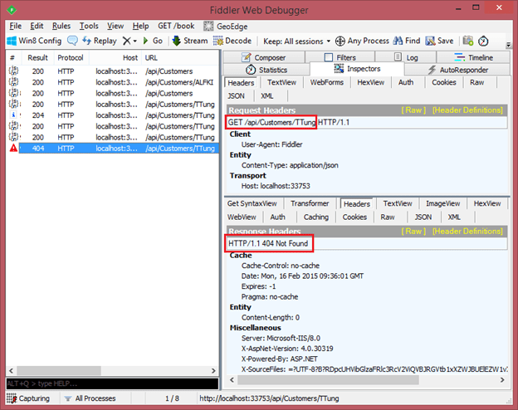Click the Win8 Config toolbar icon
This screenshot has height=410, width=518.
[x=12, y=41]
